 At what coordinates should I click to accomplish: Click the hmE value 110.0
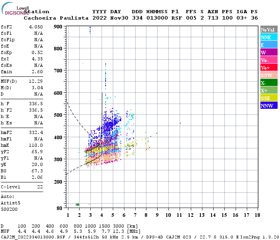pos(36,145)
